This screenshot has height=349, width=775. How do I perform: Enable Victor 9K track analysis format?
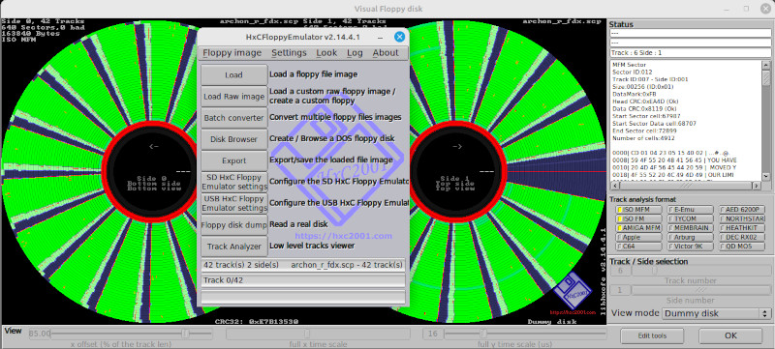pos(691,247)
